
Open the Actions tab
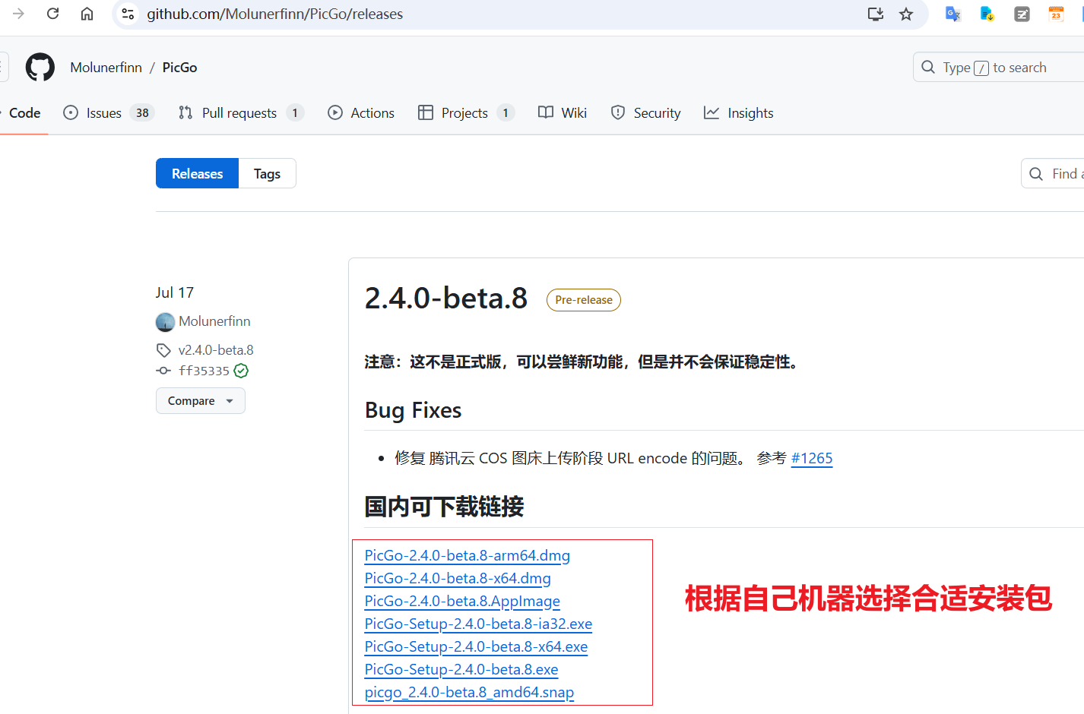point(361,113)
